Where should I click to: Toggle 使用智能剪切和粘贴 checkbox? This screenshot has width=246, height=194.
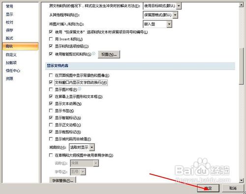click(51, 54)
